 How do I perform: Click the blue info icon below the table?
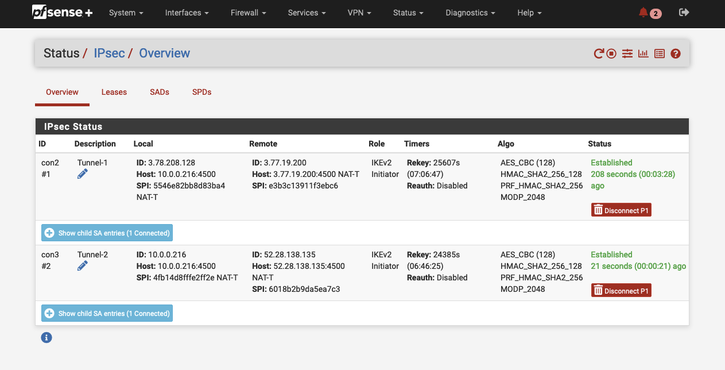pos(46,338)
